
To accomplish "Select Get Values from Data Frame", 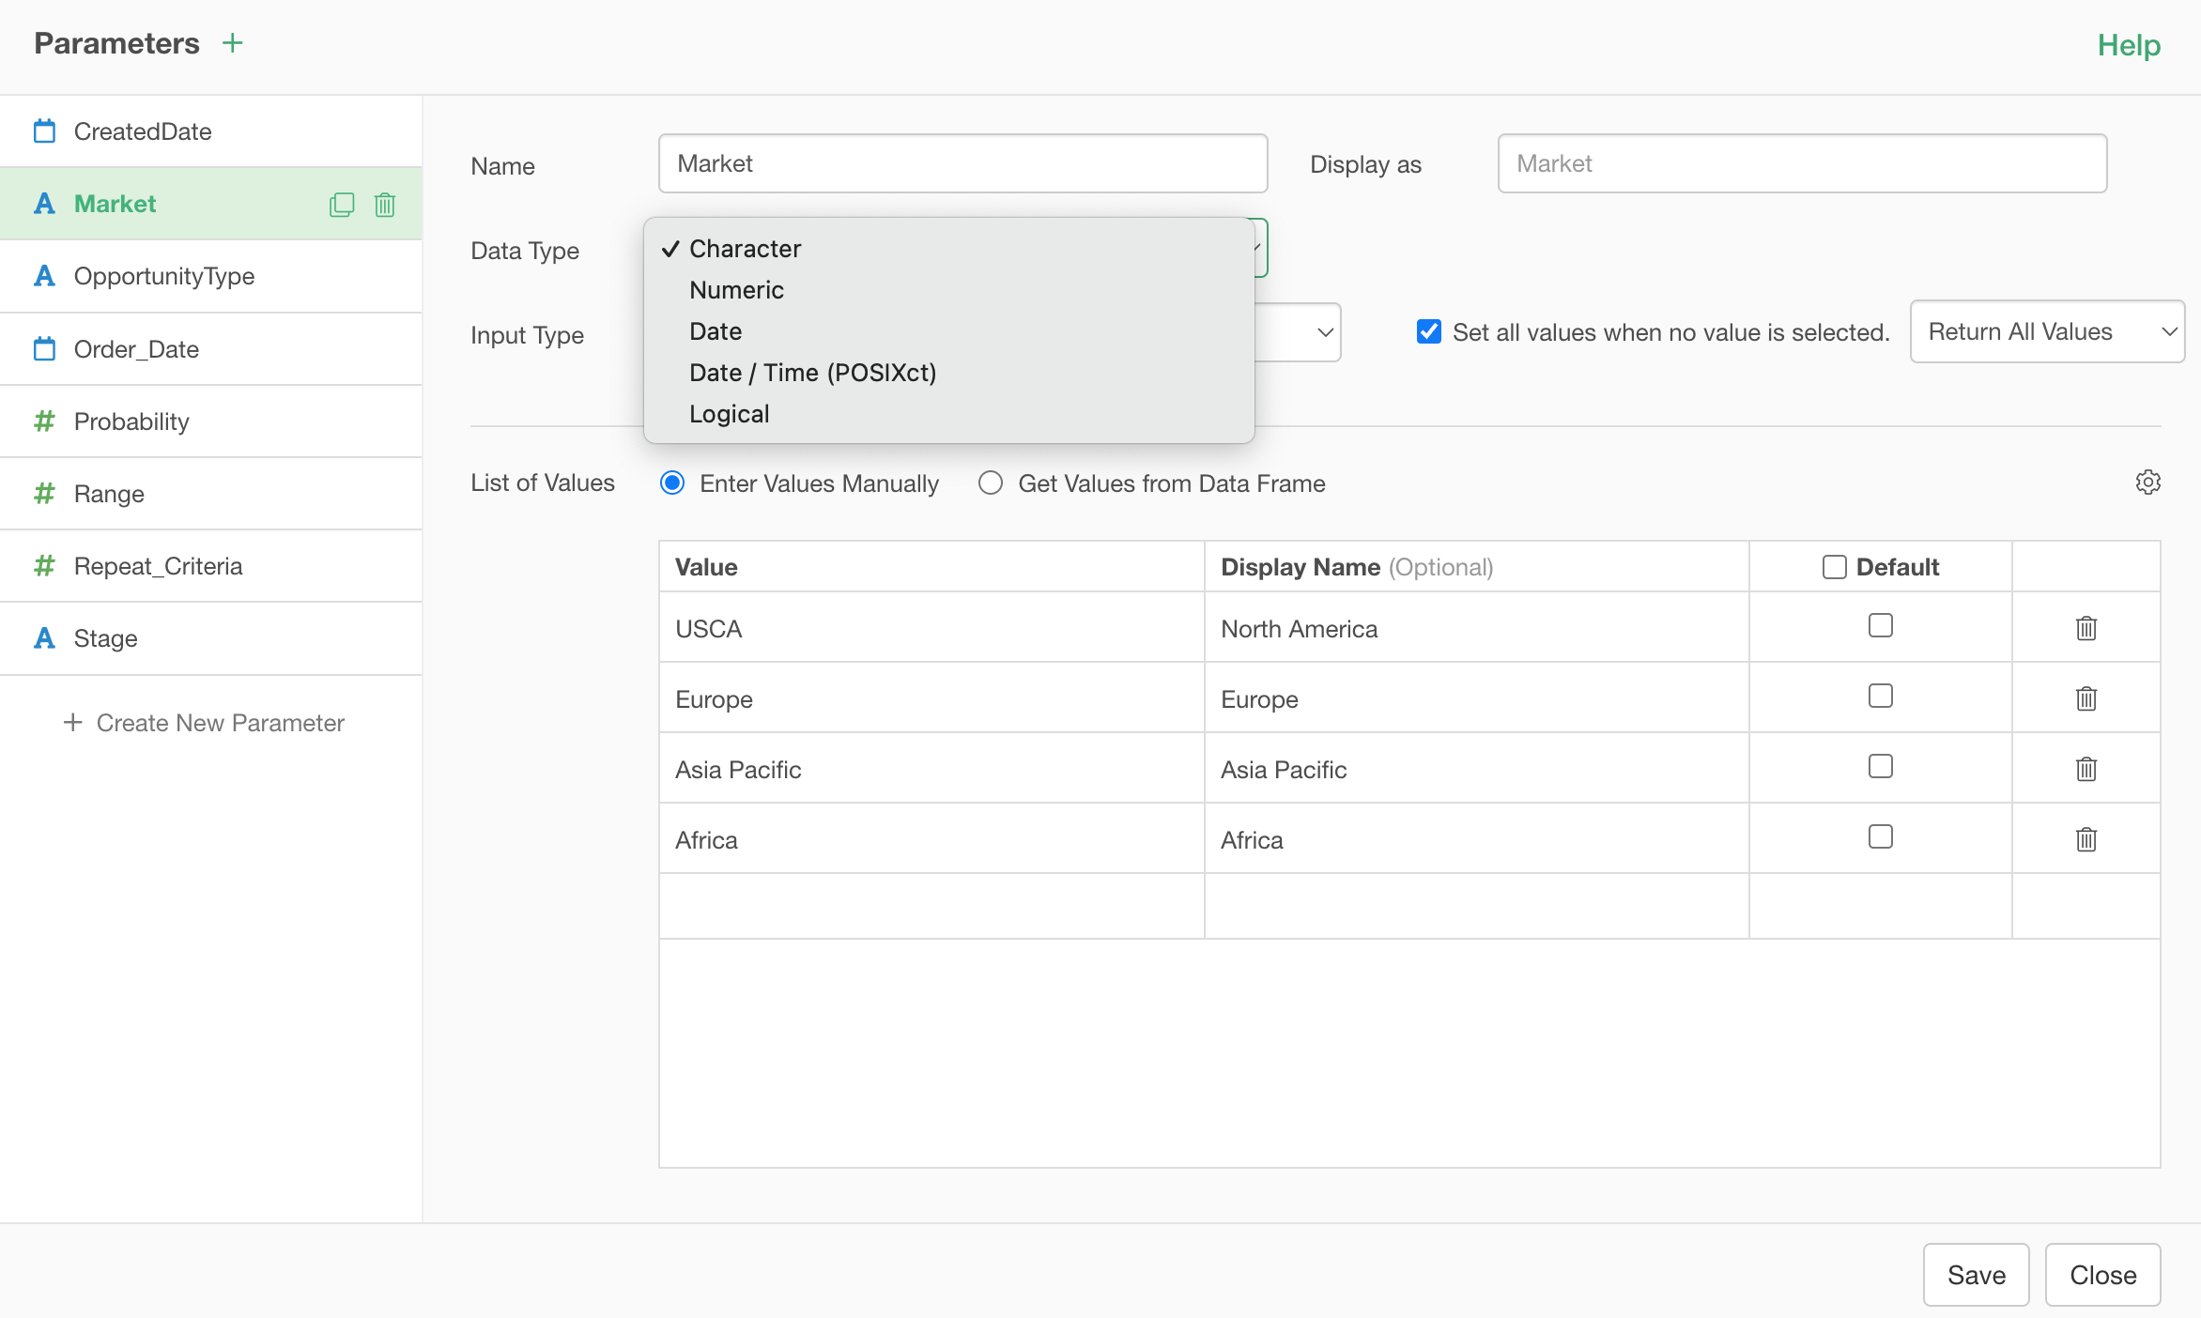I will pyautogui.click(x=991, y=483).
